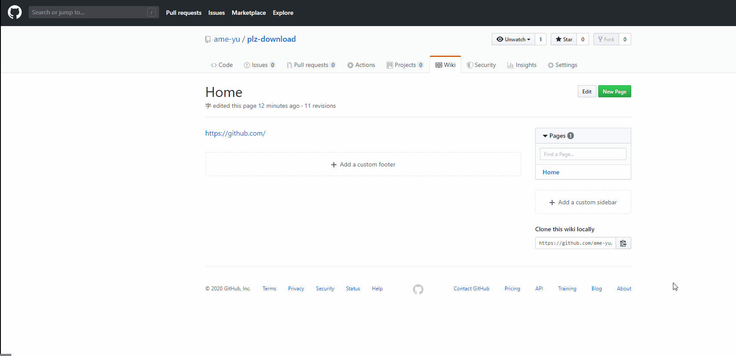Click the slash shortcut icon in search
The image size is (736, 356).
[x=151, y=12]
